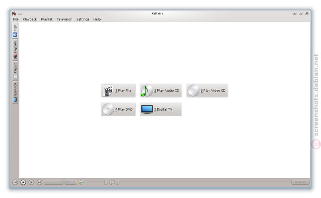321x198 pixels.
Task: Stop playback with the stop button
Action: pos(31,182)
